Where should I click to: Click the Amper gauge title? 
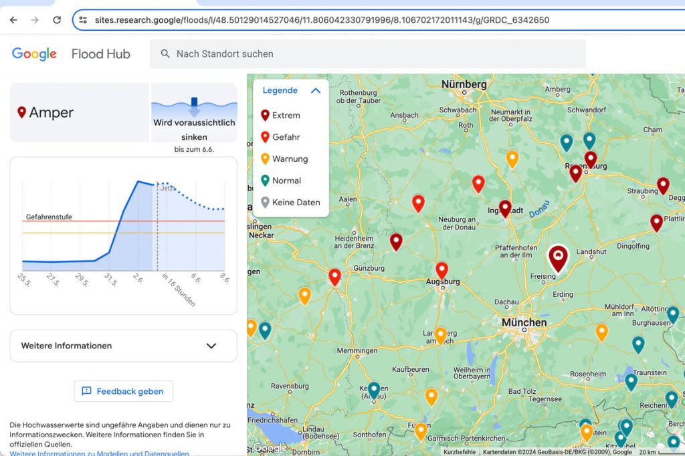pos(51,113)
